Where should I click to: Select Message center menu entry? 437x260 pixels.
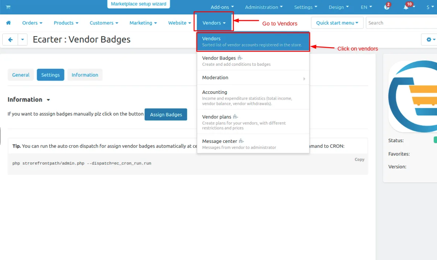click(253, 144)
